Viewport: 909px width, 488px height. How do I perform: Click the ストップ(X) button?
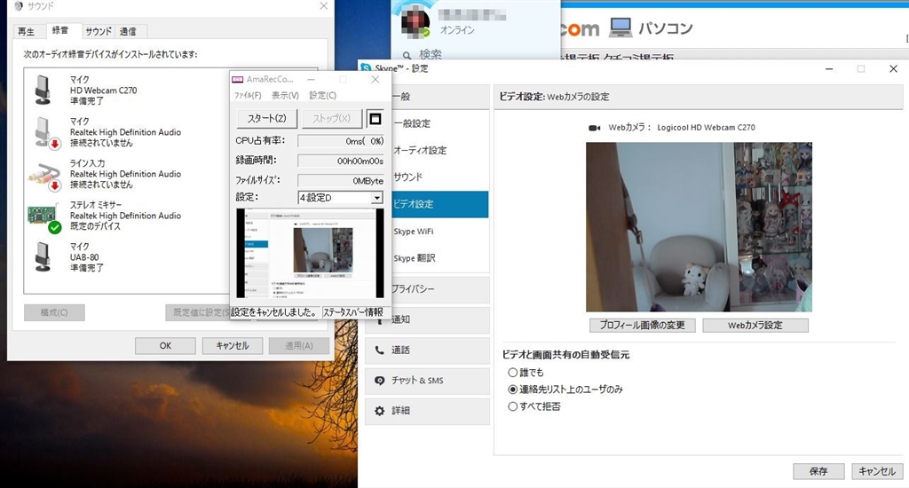332,119
